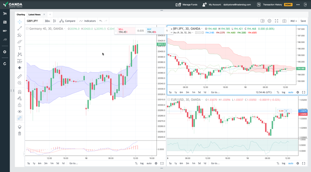Open Transaction History

coord(270,5)
